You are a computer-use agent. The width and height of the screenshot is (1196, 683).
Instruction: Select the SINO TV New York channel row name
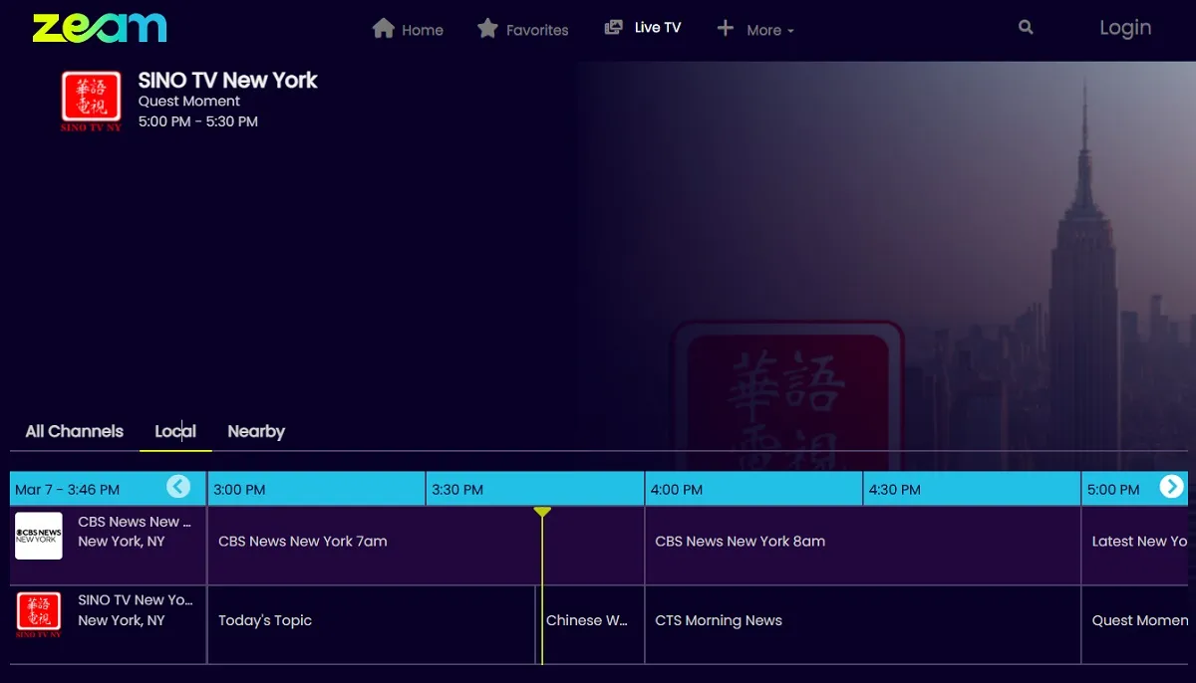point(135,600)
